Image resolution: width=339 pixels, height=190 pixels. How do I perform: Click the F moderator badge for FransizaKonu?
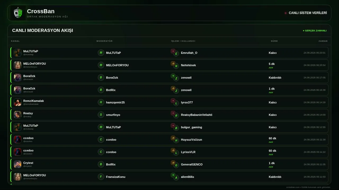(101, 177)
